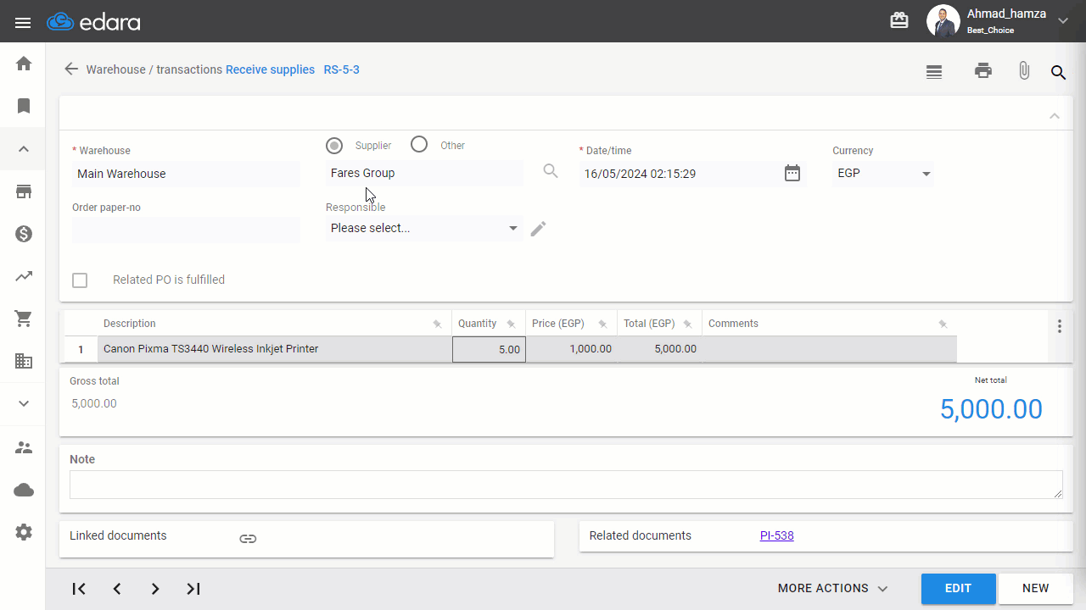The width and height of the screenshot is (1086, 610).
Task: Click the 5.00 quantity cell
Action: tap(489, 349)
